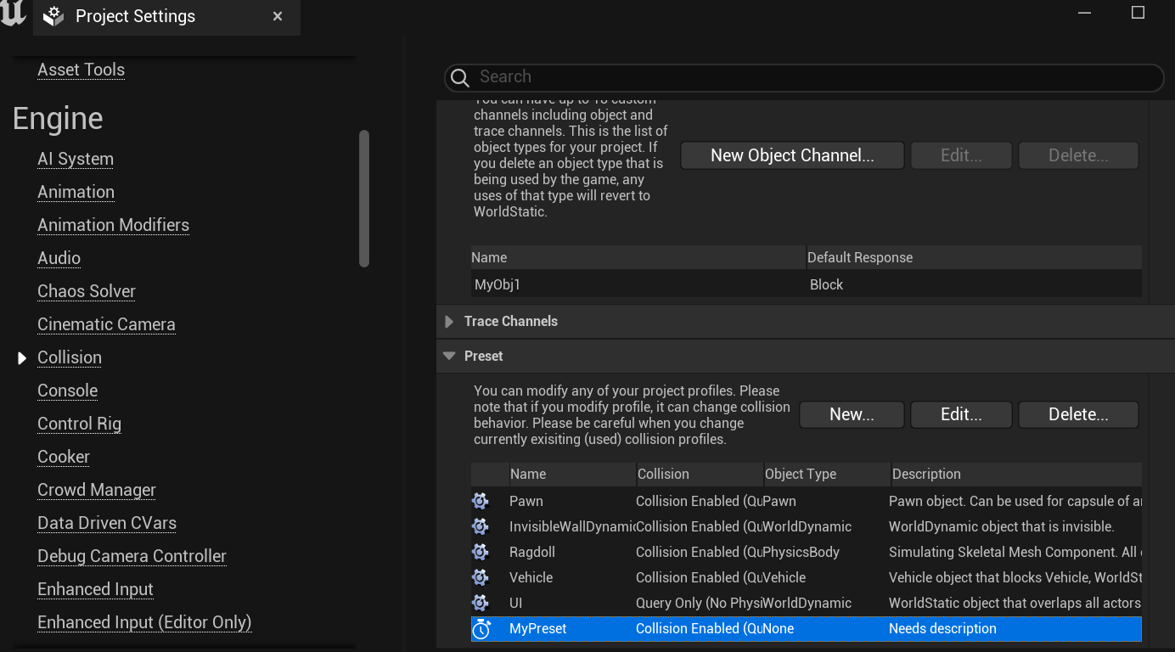This screenshot has height=652, width=1175.
Task: Open the Control Rig settings
Action: [x=79, y=424]
